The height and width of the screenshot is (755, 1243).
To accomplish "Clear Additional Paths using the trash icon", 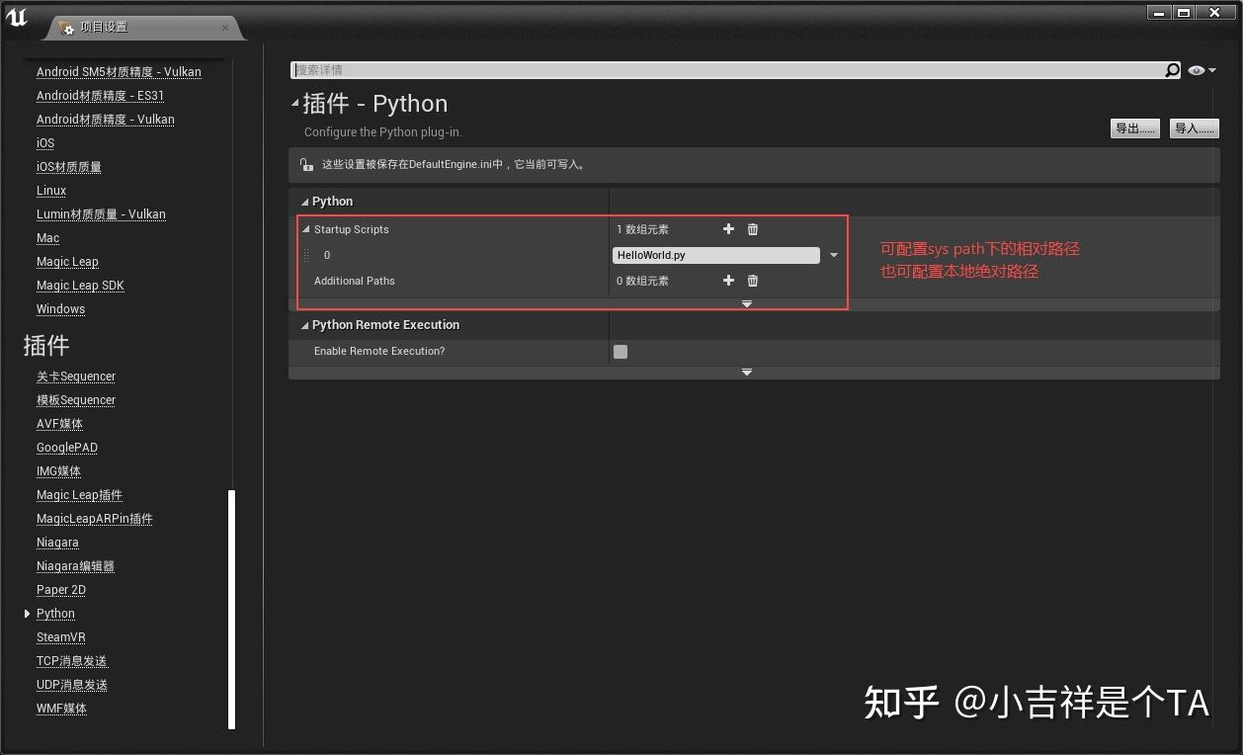I will point(752,281).
